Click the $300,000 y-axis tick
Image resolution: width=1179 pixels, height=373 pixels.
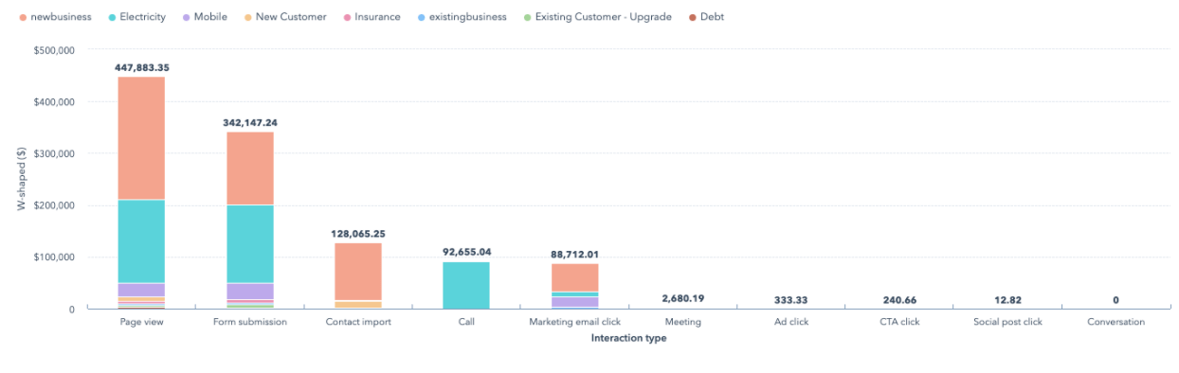pos(53,153)
